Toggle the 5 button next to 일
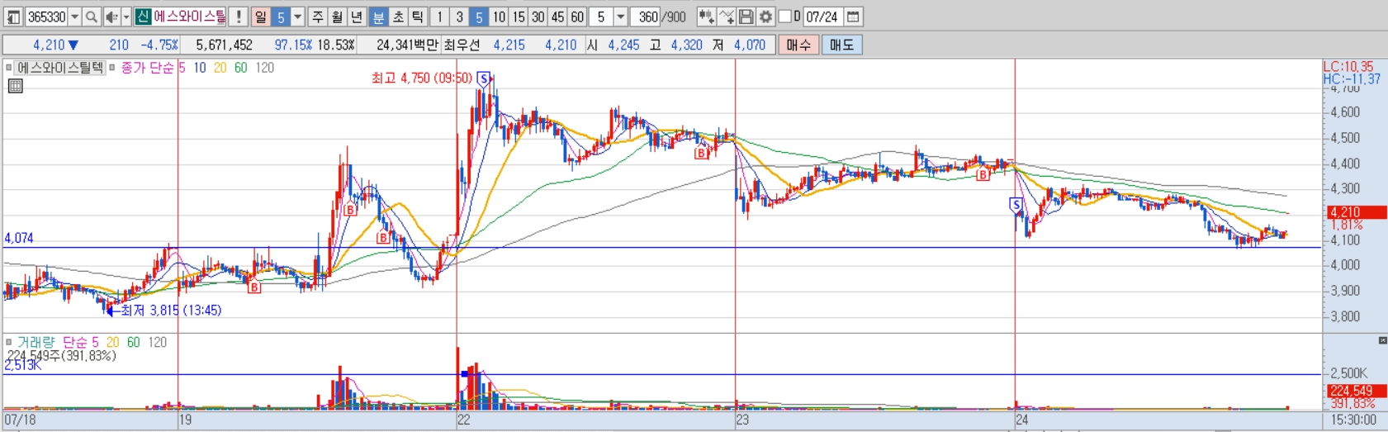1388x432 pixels. [x=281, y=17]
